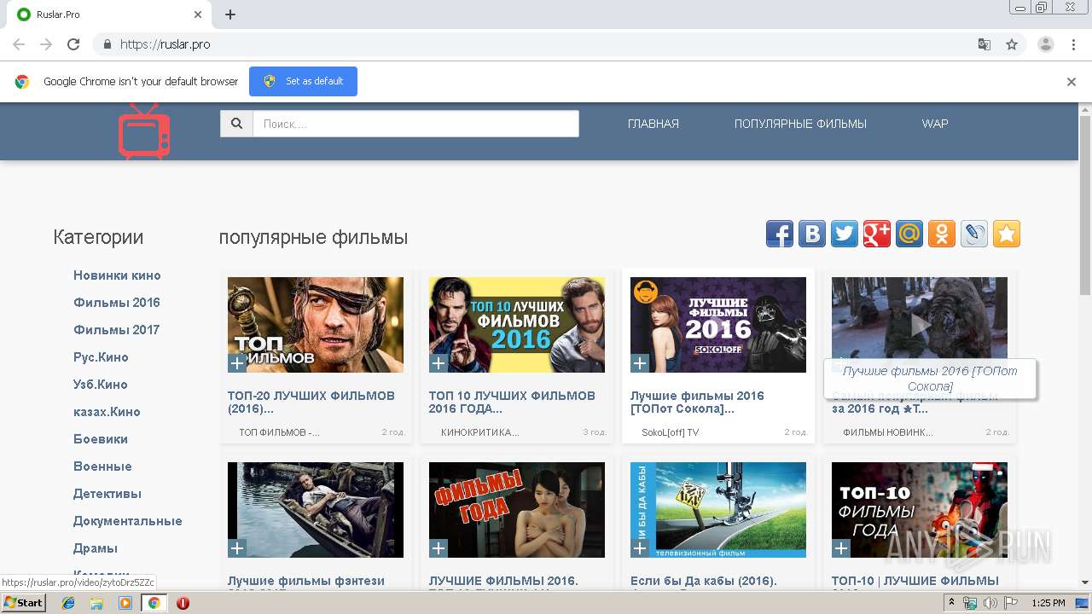Viewport: 1092px width, 614px height.
Task: Open Драмы category
Action: point(96,548)
